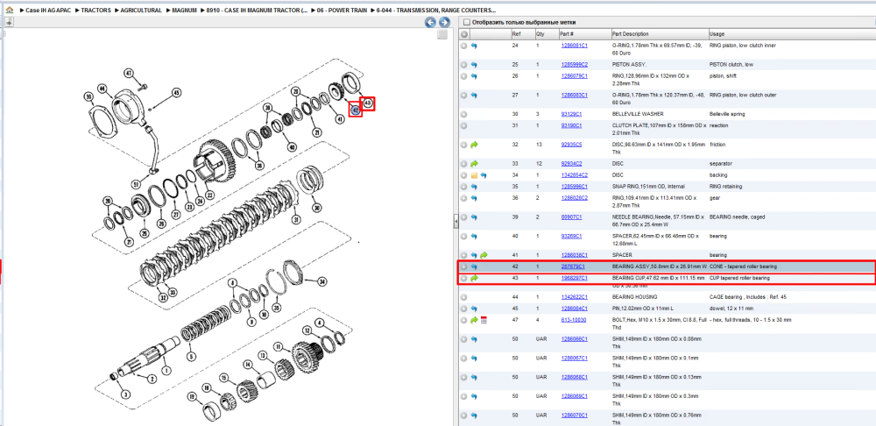The height and width of the screenshot is (426, 876).
Task: Sort the list by the Ref column header
Action: point(516,34)
